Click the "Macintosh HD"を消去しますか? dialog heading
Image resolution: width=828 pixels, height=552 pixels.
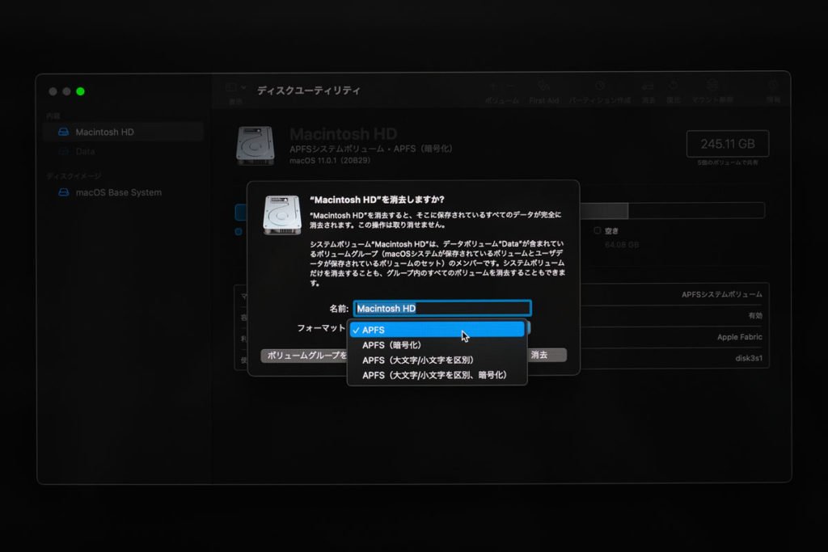[x=377, y=200]
